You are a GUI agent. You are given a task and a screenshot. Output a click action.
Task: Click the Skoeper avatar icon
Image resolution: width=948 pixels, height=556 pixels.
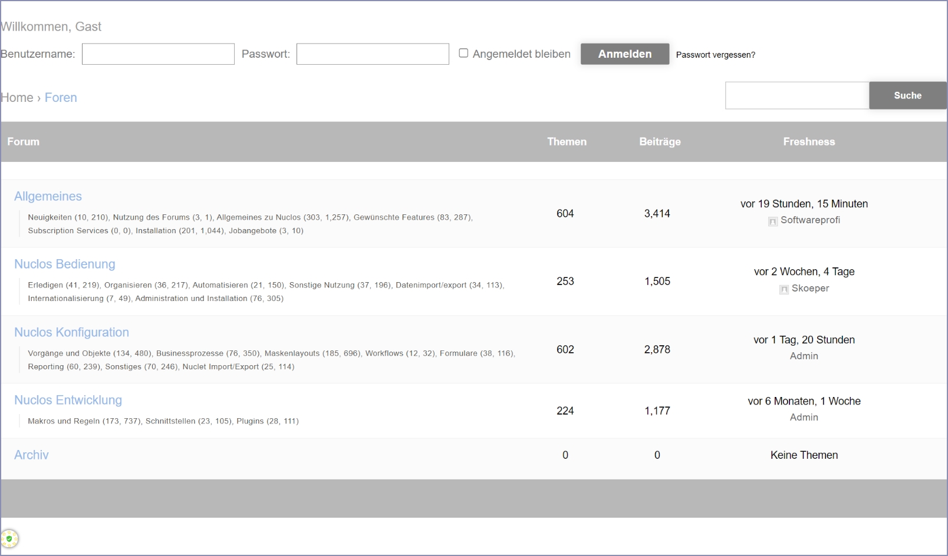pos(784,289)
